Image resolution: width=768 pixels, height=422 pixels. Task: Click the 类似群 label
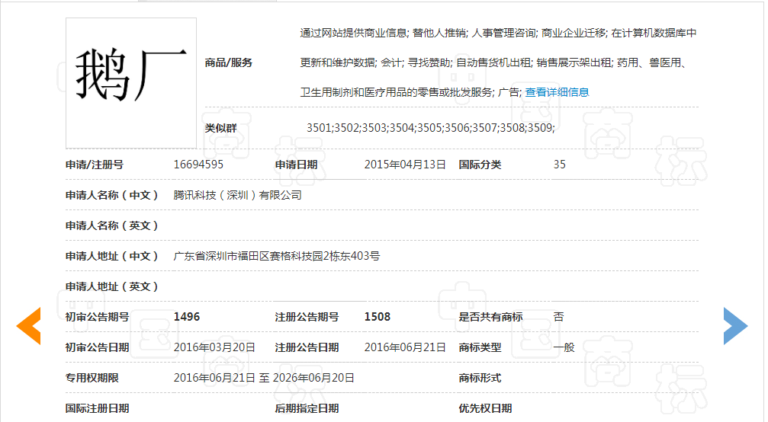click(220, 128)
